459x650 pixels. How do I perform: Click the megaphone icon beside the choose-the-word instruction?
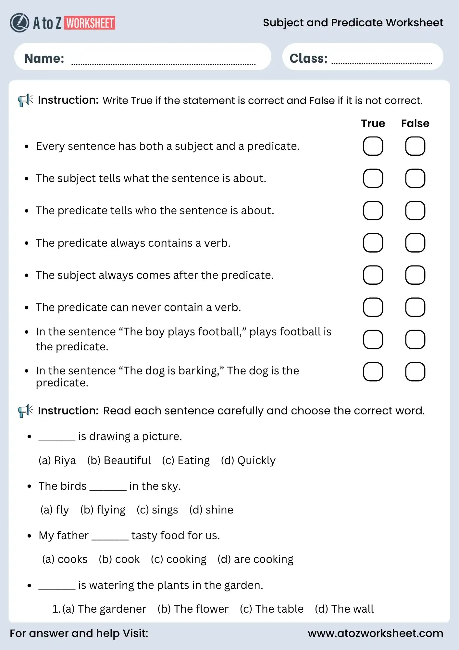25,411
